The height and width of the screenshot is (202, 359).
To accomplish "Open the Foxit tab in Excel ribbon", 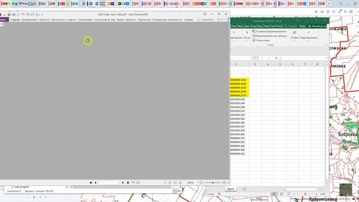I will pyautogui.click(x=273, y=26).
